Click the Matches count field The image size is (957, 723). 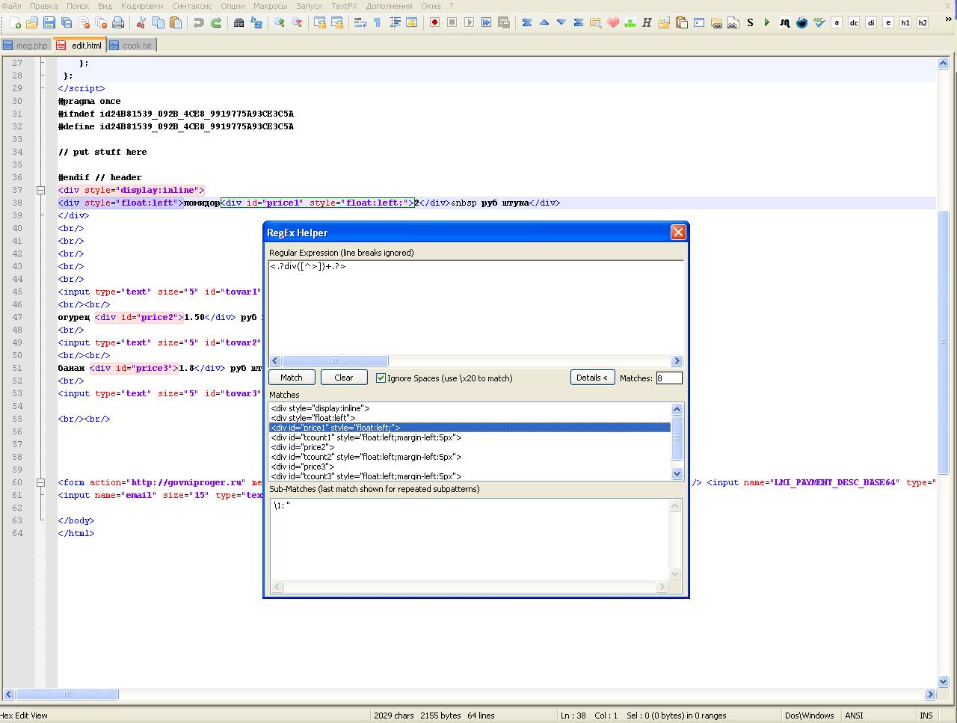[669, 378]
